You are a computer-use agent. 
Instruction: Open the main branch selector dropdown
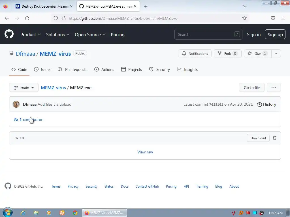[x=24, y=88]
